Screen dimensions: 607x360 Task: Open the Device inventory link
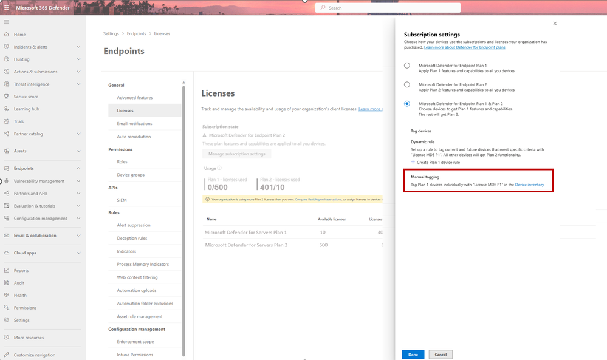coord(529,185)
